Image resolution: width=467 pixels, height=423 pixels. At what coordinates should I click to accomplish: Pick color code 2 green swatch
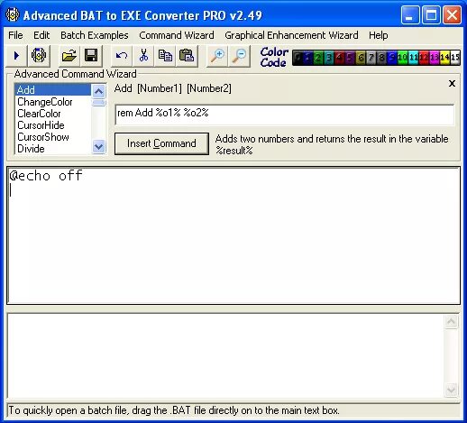(318, 57)
